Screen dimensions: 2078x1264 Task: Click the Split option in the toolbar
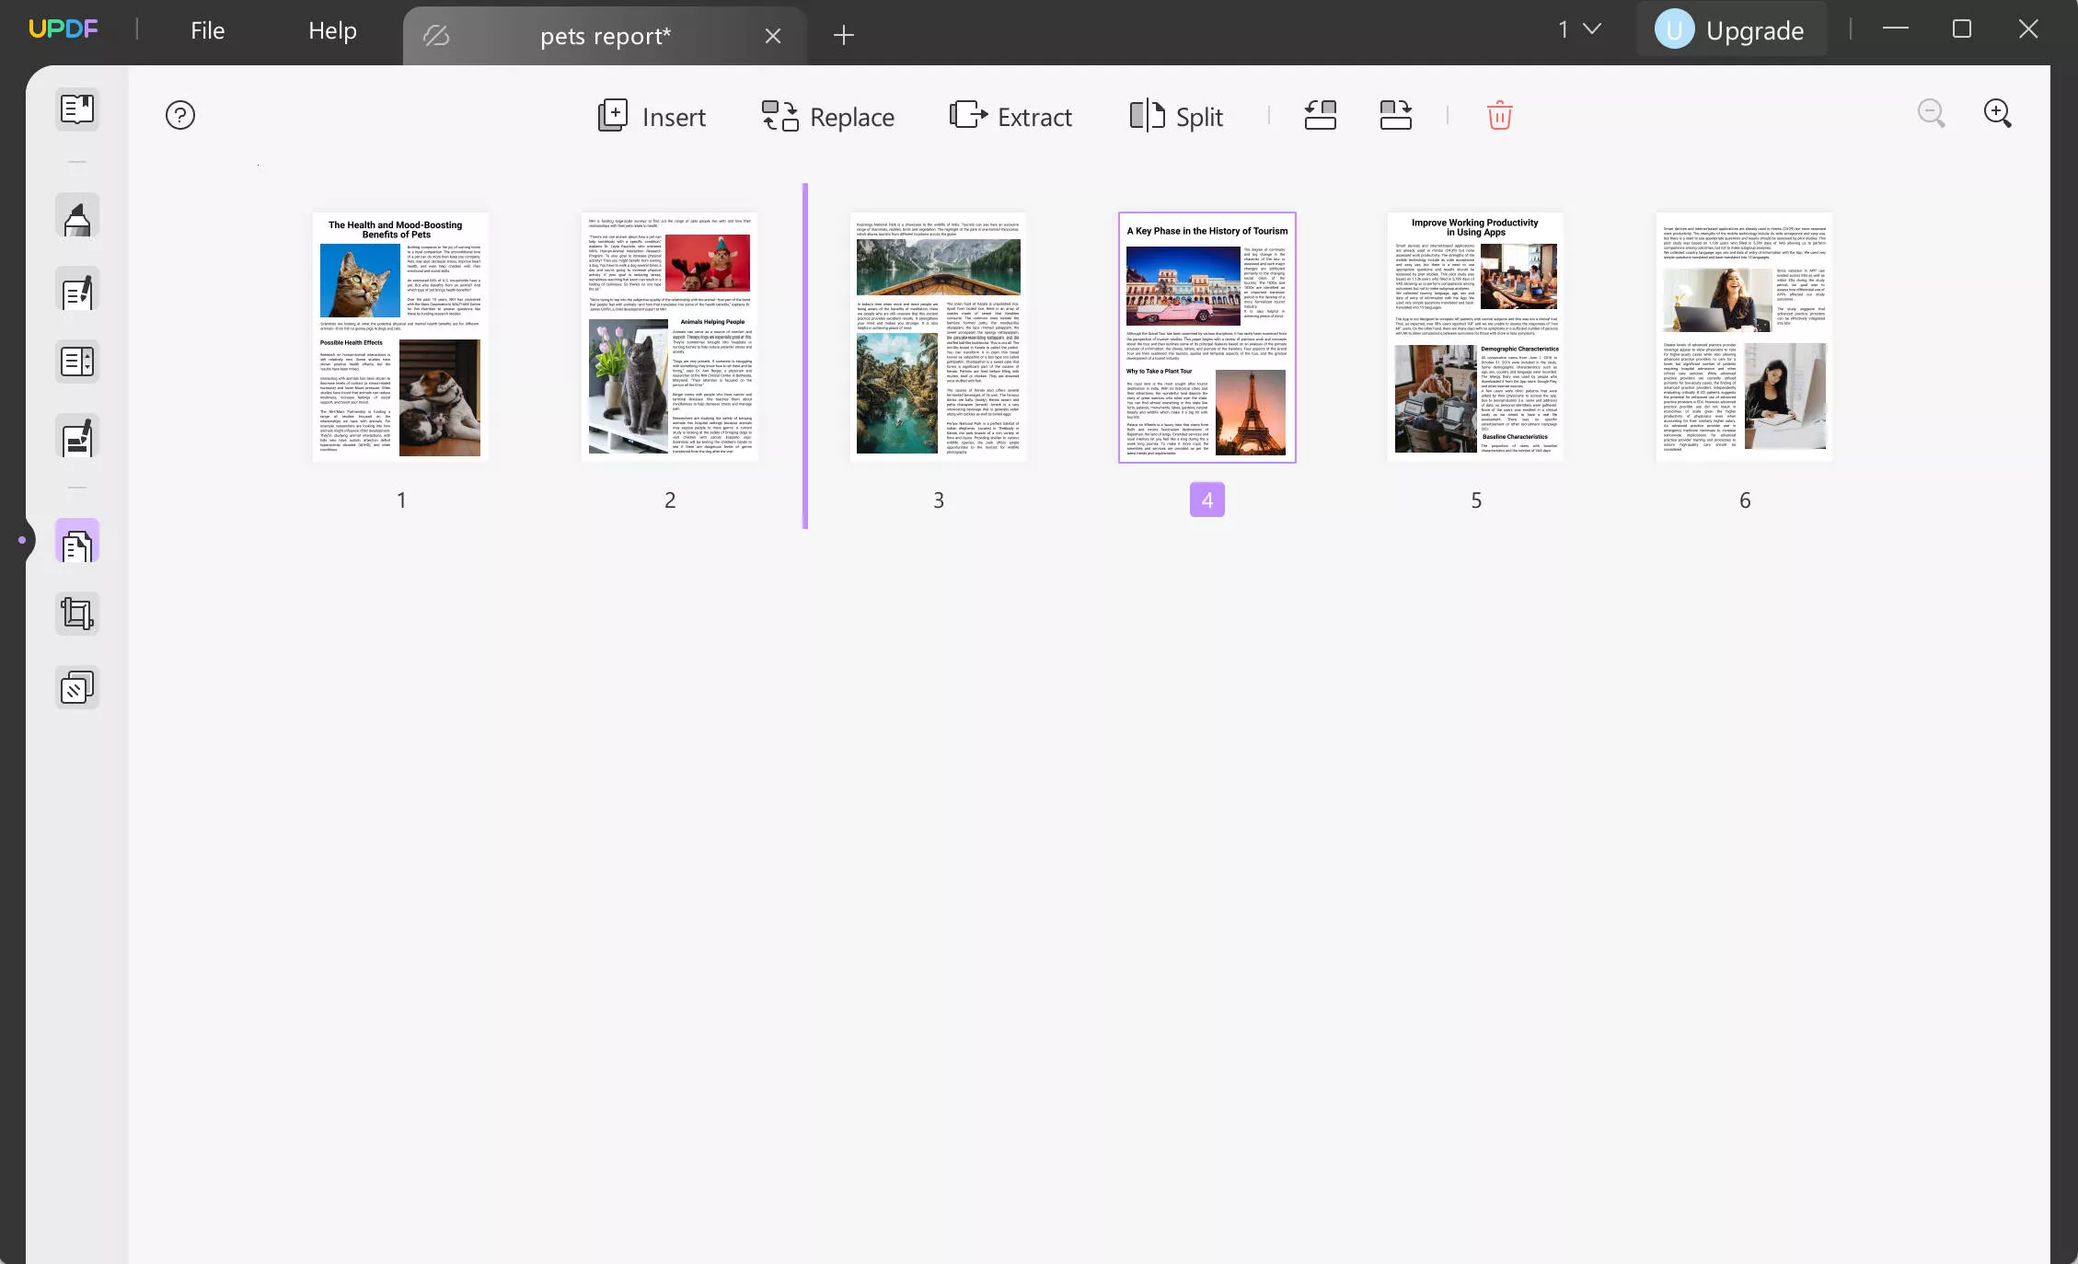1175,116
